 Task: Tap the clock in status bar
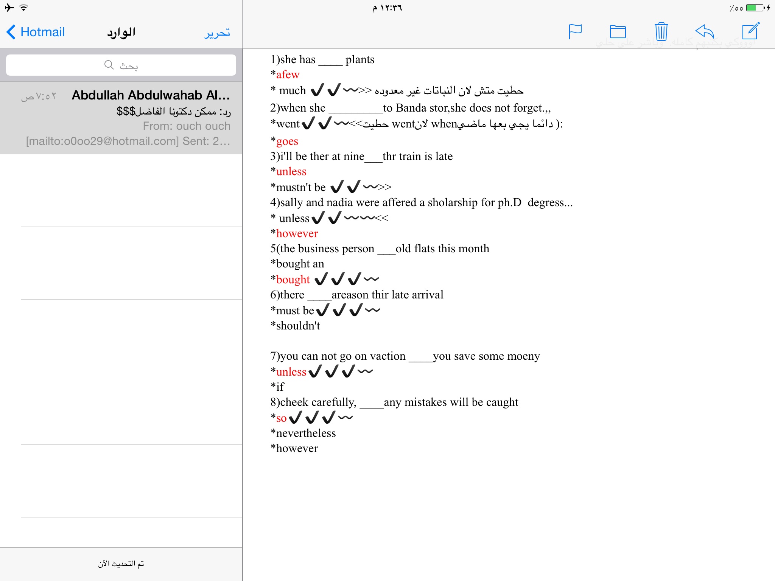pos(387,8)
